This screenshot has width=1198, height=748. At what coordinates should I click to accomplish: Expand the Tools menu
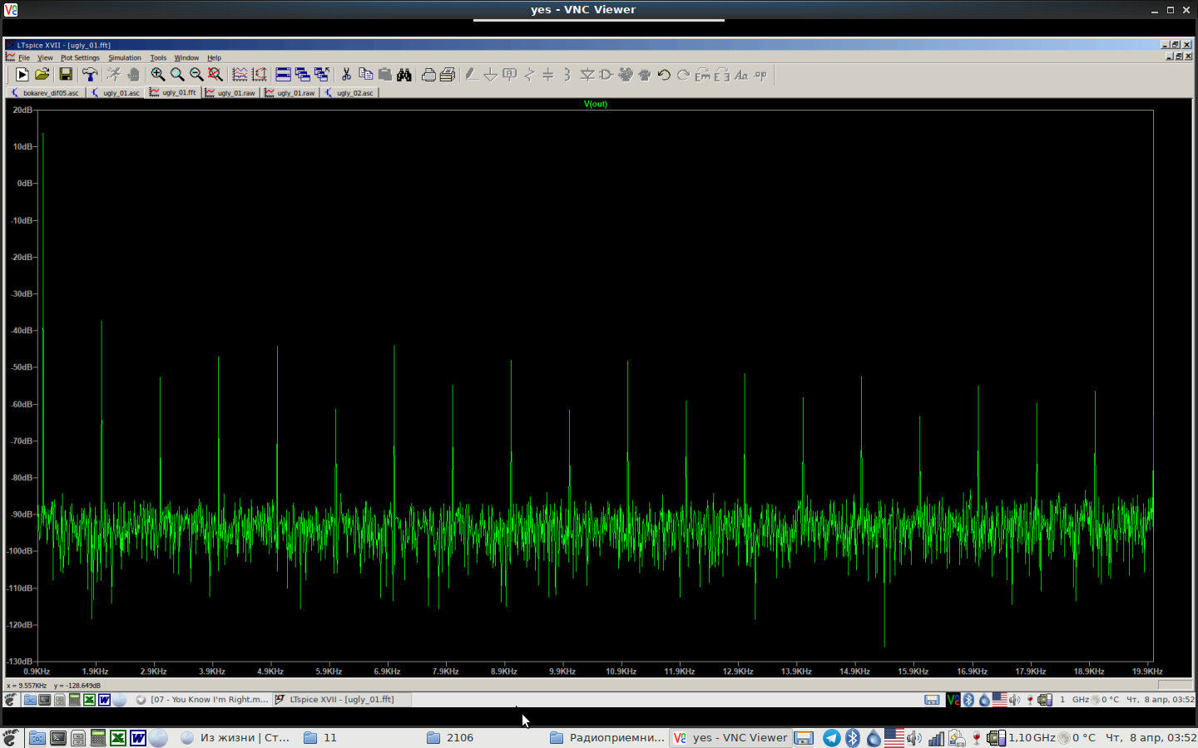tap(158, 58)
